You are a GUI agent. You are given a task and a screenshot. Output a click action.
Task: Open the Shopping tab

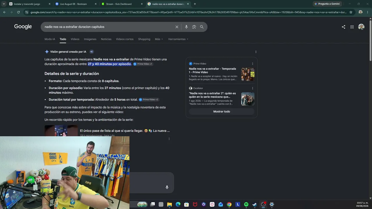tap(144, 39)
